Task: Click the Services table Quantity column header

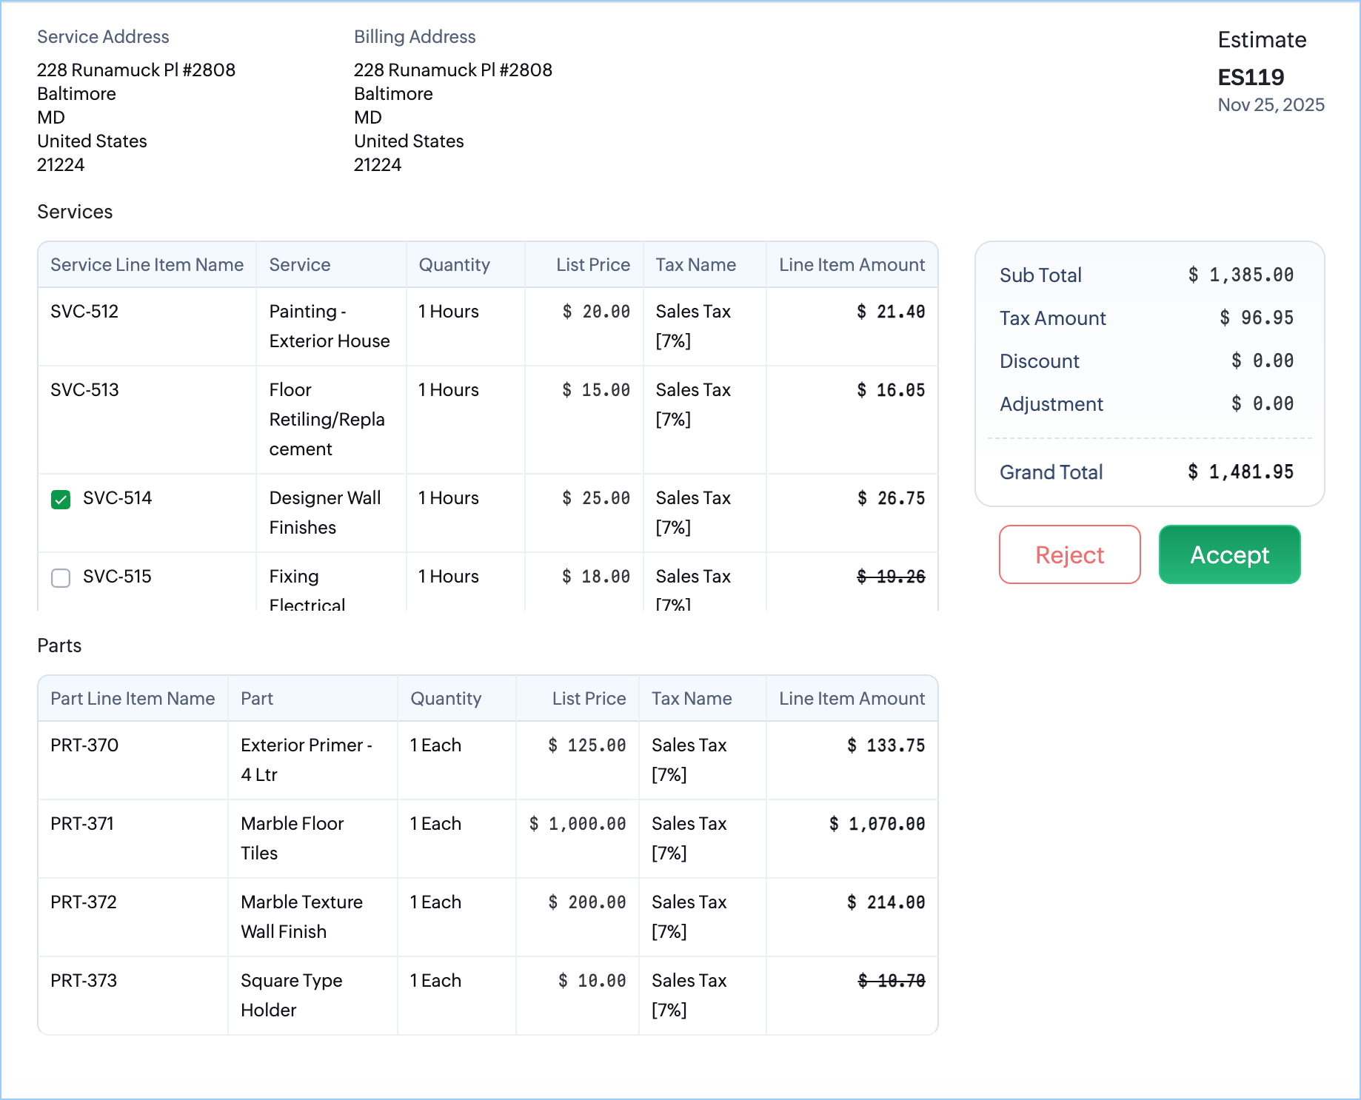Action: [454, 265]
